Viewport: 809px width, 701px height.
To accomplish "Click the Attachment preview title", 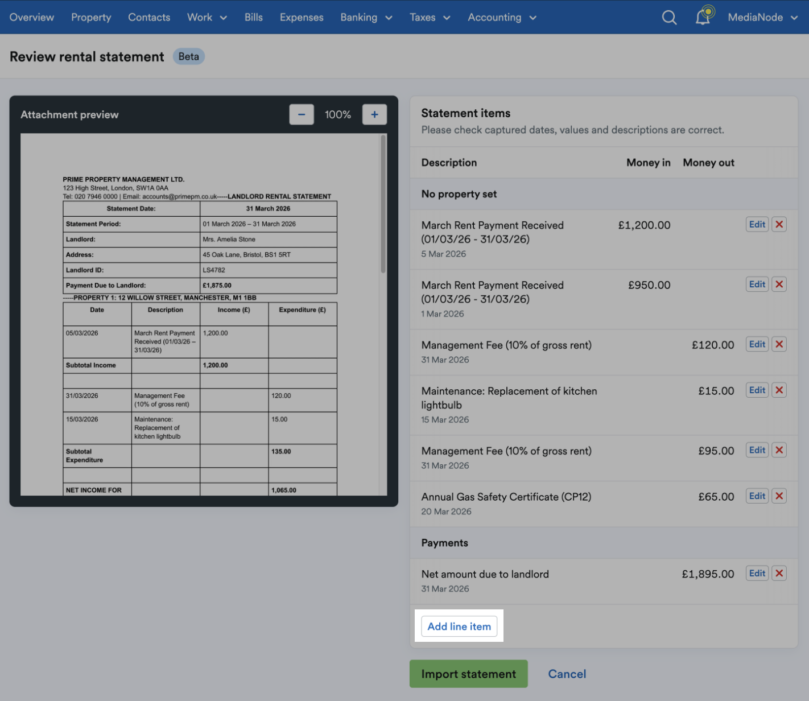I will (70, 114).
